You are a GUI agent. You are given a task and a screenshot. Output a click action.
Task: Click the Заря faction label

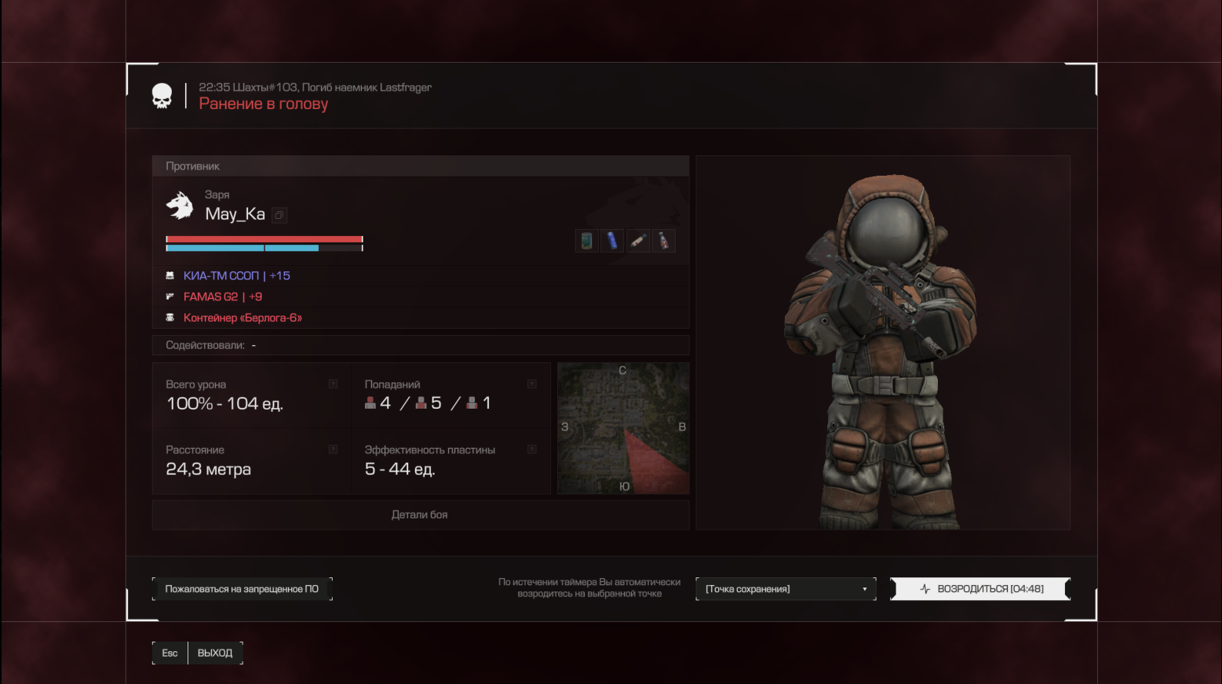click(x=217, y=195)
